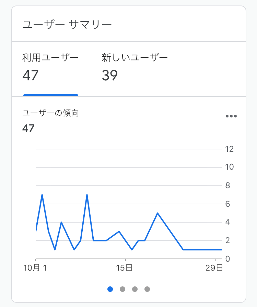The width and height of the screenshot is (257, 307).
Task: Click the 10月 1 date axis label
Action: tap(35, 268)
